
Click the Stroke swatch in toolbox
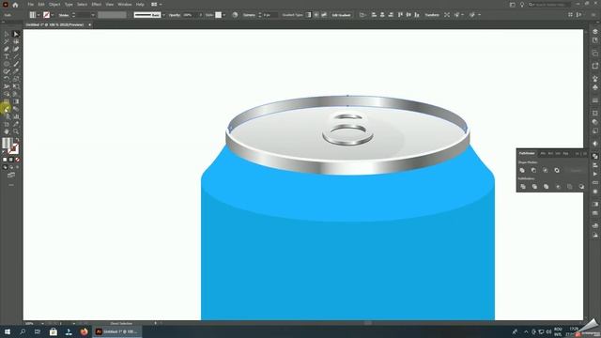coord(13,148)
